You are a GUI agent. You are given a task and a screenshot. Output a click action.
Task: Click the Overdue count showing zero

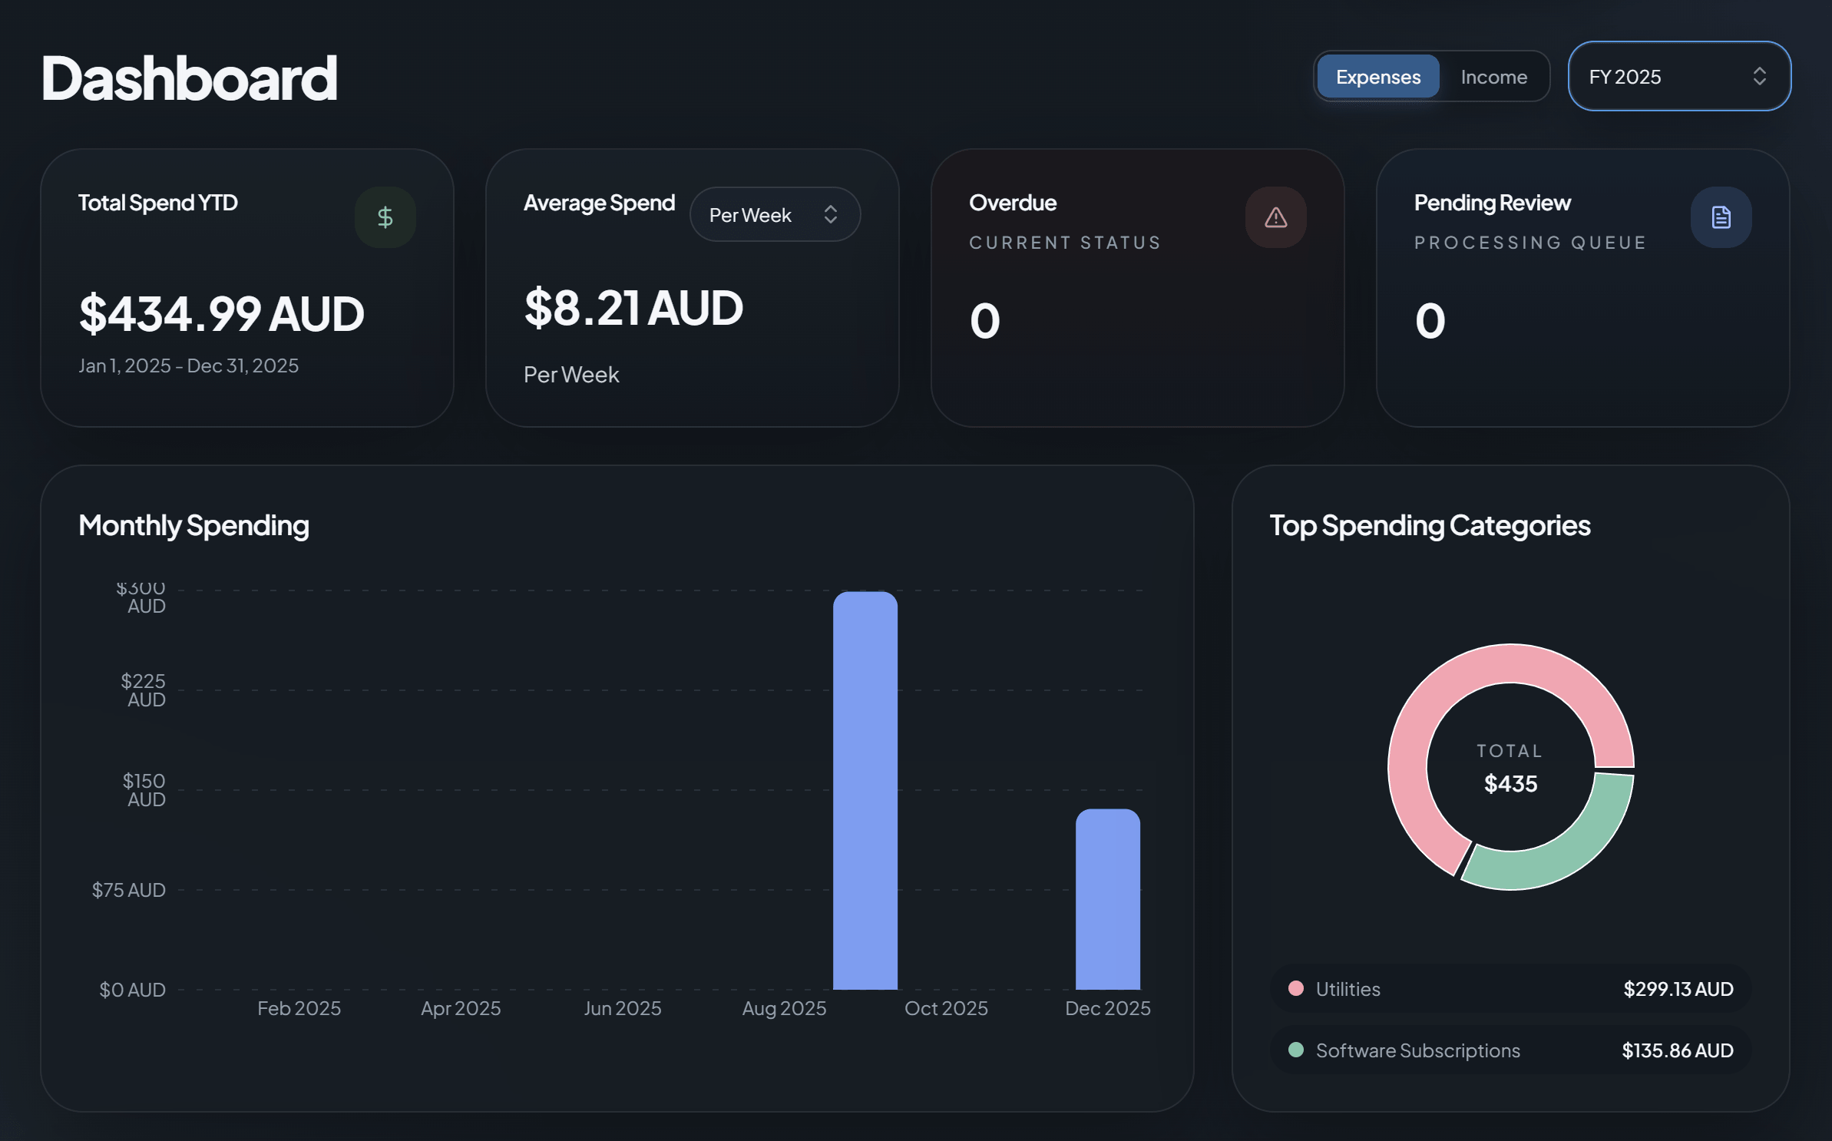point(985,320)
